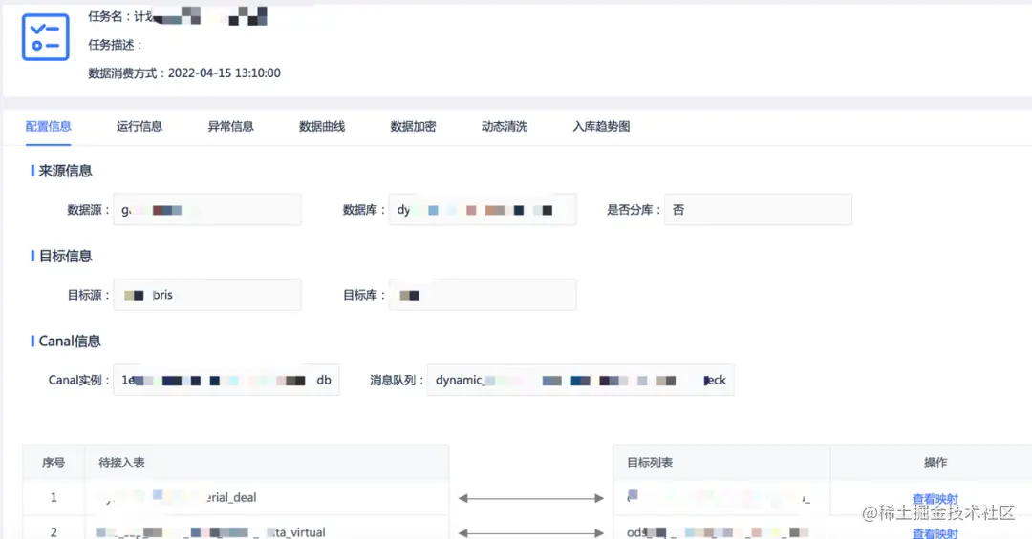This screenshot has width=1032, height=539.
Task: Click the task checklist icon
Action: coord(46,37)
